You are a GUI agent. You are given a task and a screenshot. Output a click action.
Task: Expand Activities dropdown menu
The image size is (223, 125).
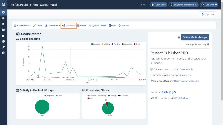[x=52, y=26]
